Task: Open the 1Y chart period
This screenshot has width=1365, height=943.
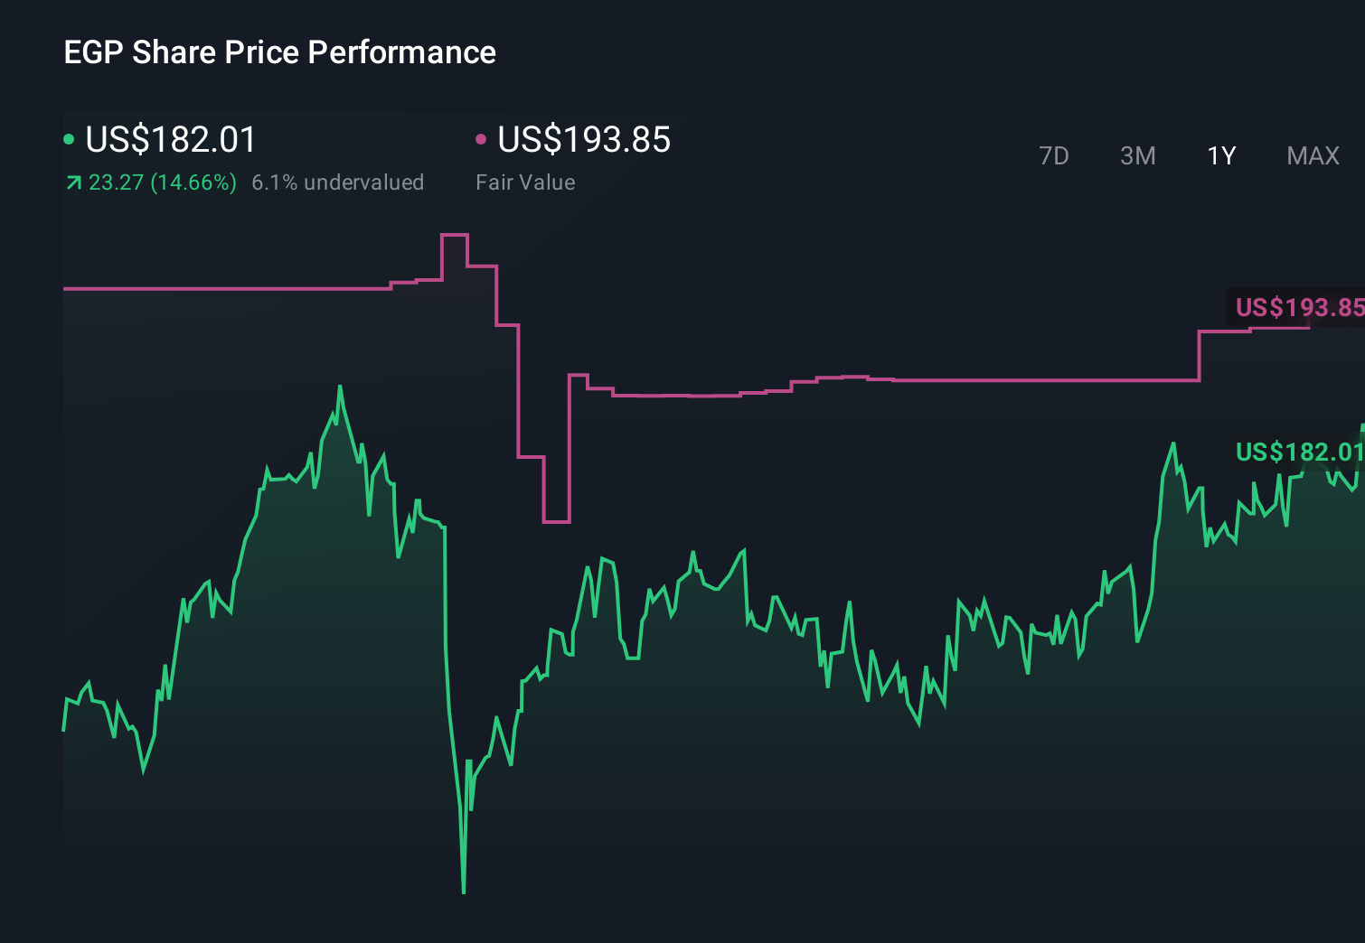Action: point(1220,155)
